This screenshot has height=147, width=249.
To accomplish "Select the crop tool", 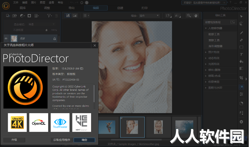I will pyautogui.click(x=241, y=78).
